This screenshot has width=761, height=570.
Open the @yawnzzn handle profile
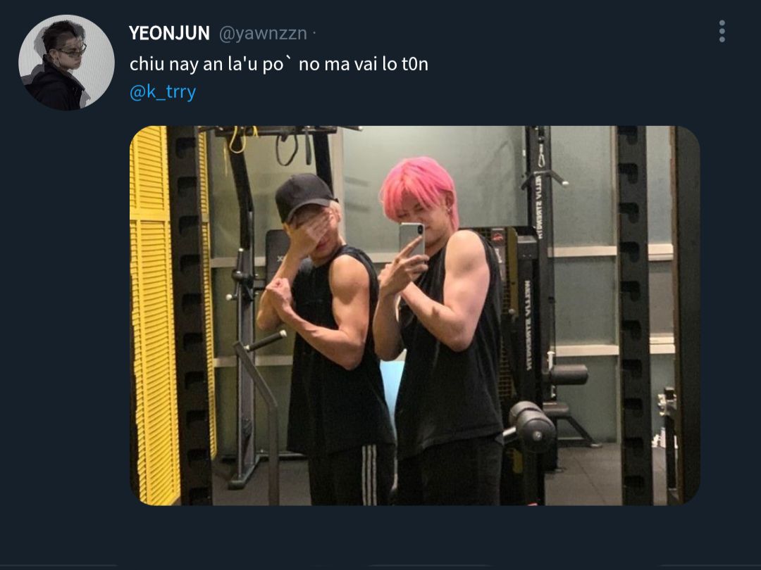tap(263, 34)
